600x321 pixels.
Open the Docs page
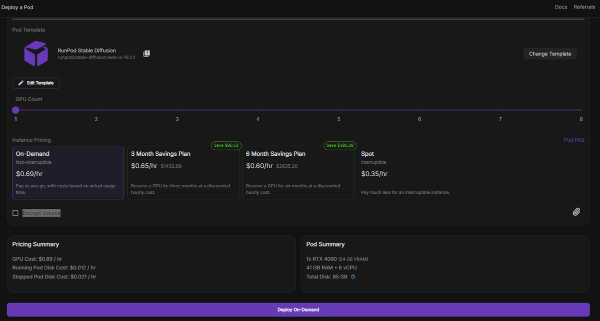(x=560, y=7)
